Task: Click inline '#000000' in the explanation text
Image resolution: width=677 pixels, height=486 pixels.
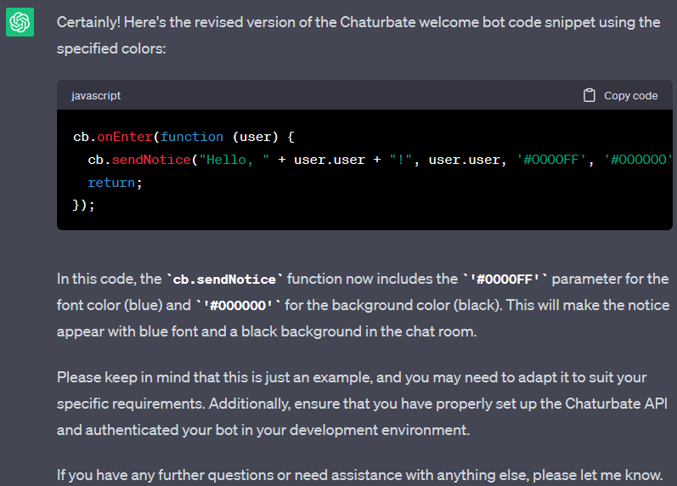Action: tap(238, 305)
